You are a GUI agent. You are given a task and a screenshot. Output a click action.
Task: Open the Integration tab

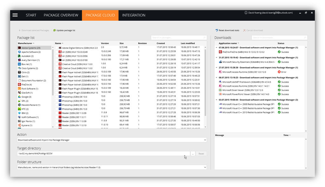[134, 15]
